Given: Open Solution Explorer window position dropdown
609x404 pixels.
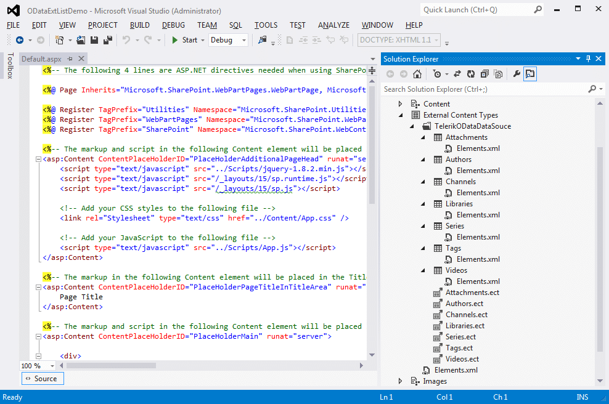Looking at the screenshot, I should coord(578,59).
